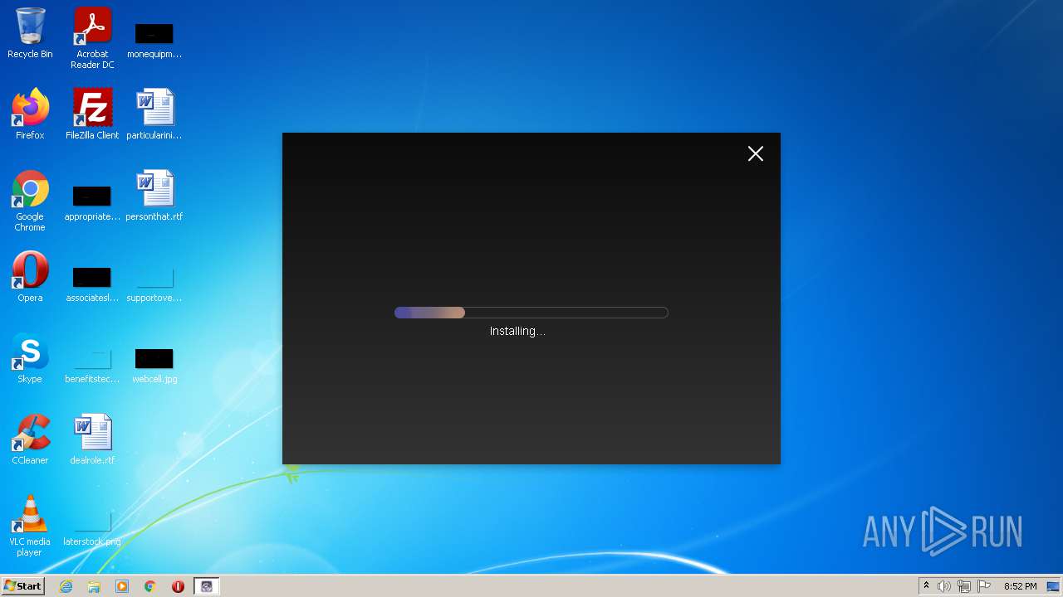
Task: Open Windows Media Player from the taskbar
Action: click(x=122, y=586)
